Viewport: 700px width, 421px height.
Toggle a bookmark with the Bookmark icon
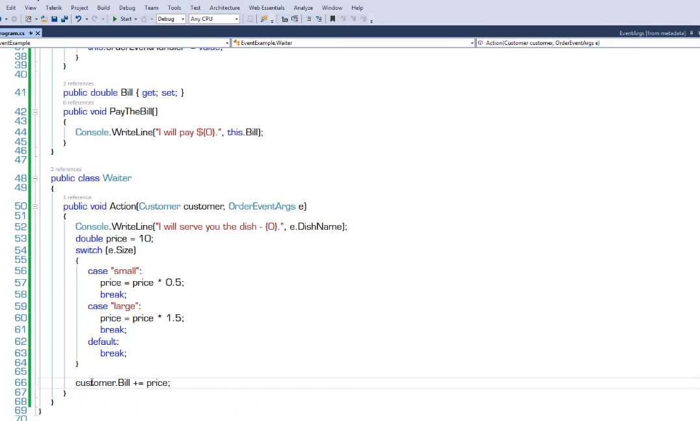tap(332, 19)
